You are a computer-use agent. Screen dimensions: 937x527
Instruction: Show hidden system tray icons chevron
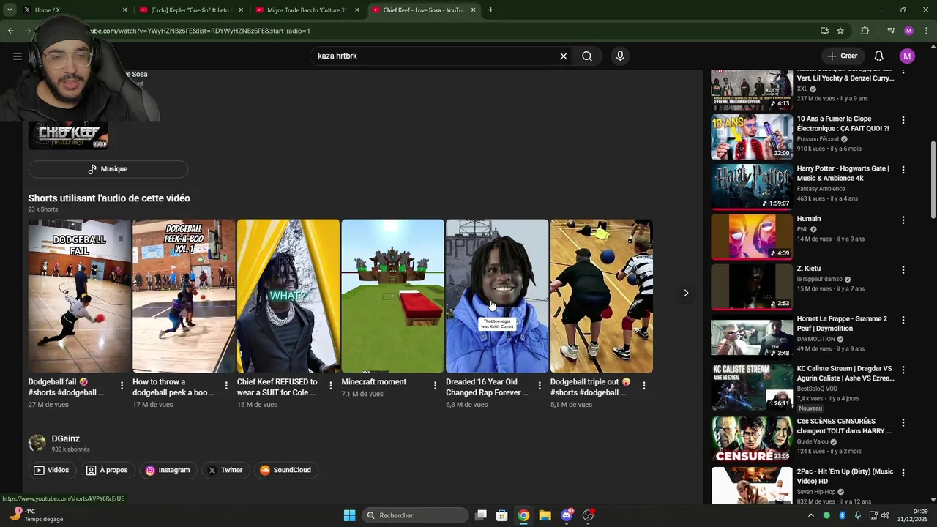pos(810,515)
